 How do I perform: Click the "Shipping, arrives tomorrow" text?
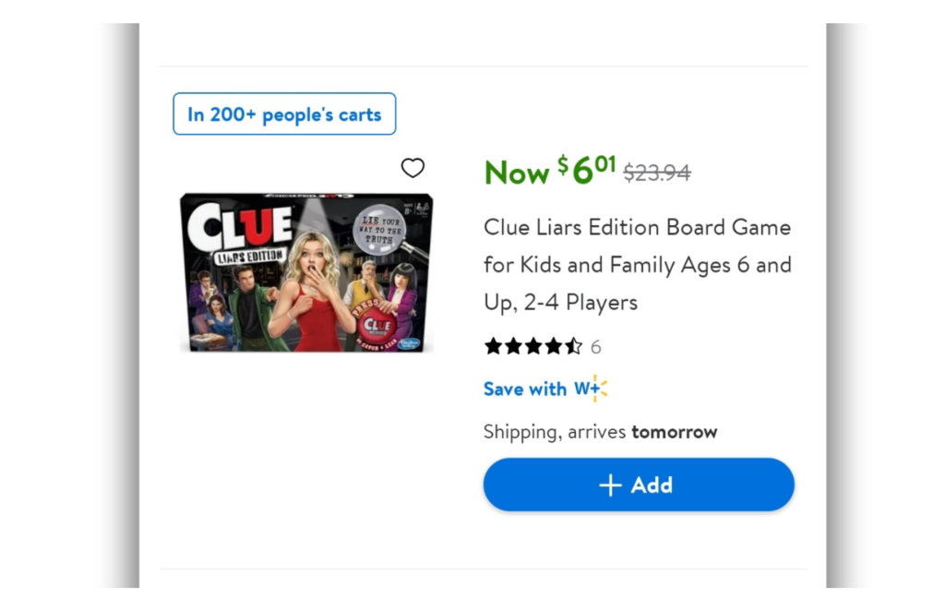tap(600, 432)
